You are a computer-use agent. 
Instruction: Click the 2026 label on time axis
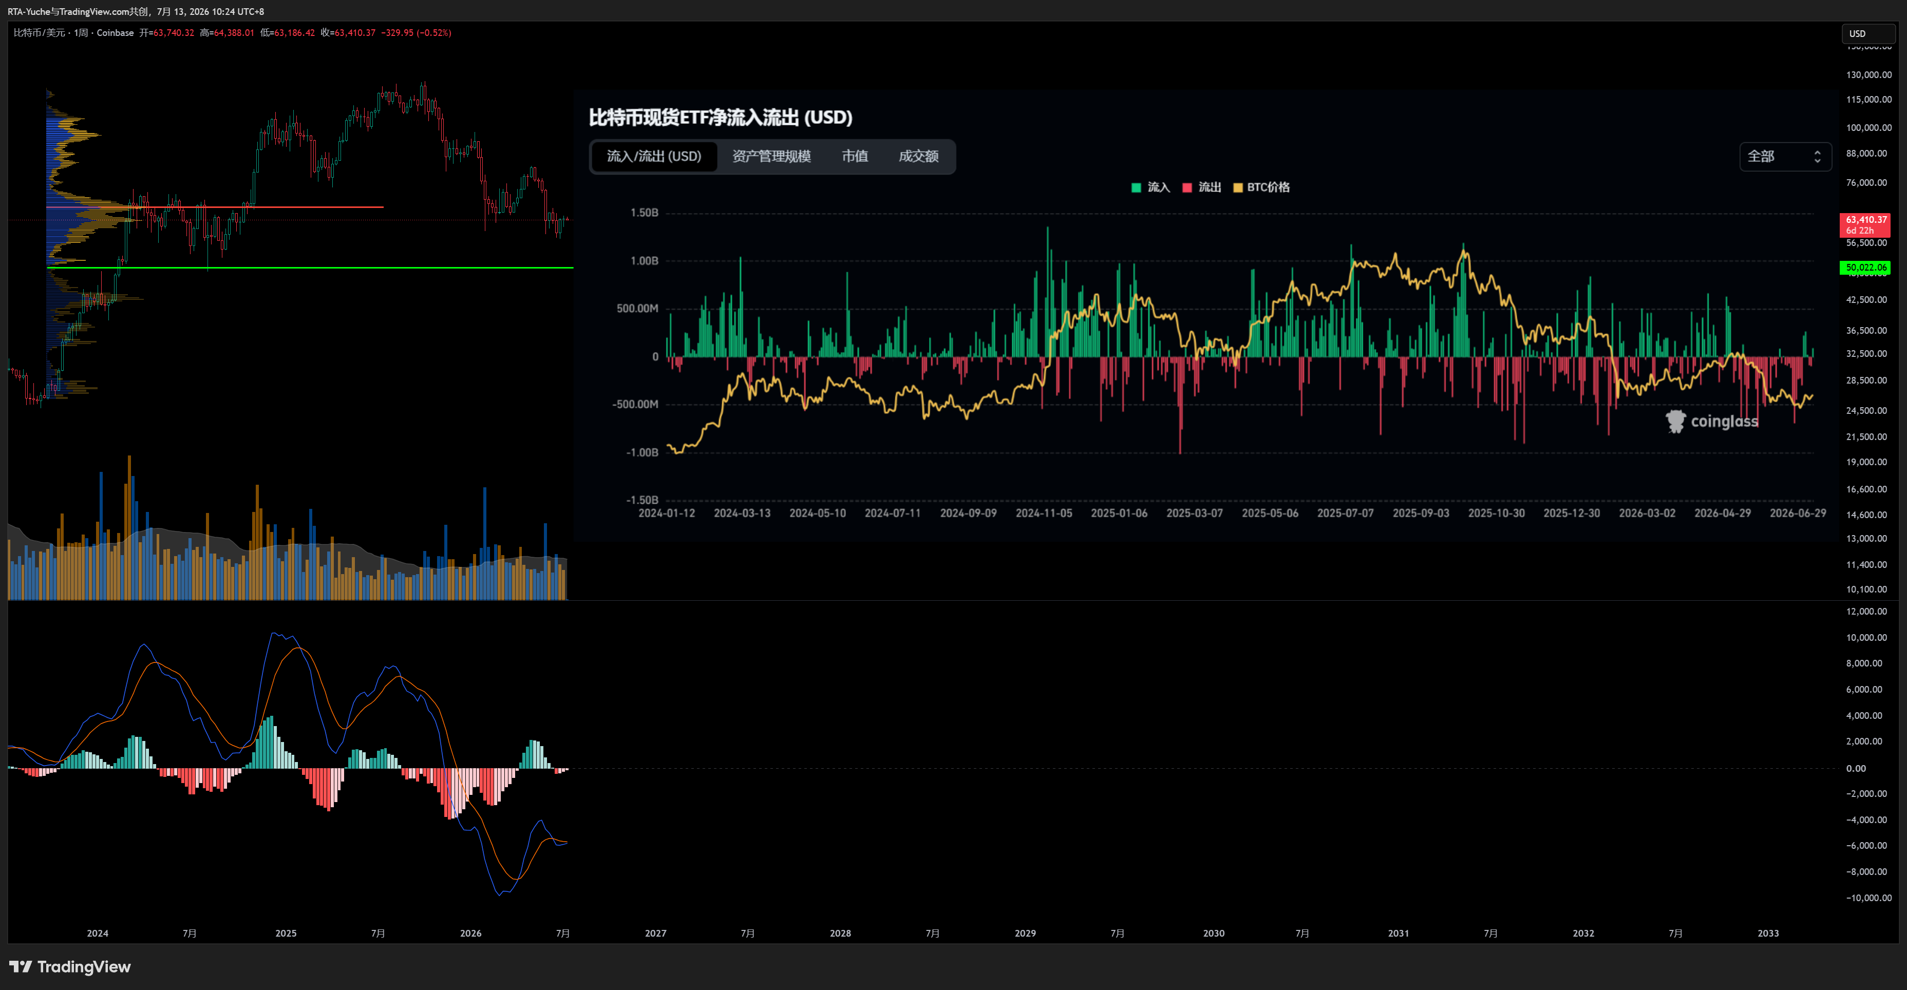[x=471, y=933]
